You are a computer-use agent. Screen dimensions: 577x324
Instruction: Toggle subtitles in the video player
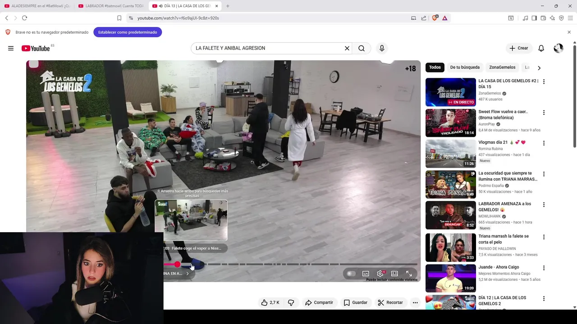[x=366, y=274]
